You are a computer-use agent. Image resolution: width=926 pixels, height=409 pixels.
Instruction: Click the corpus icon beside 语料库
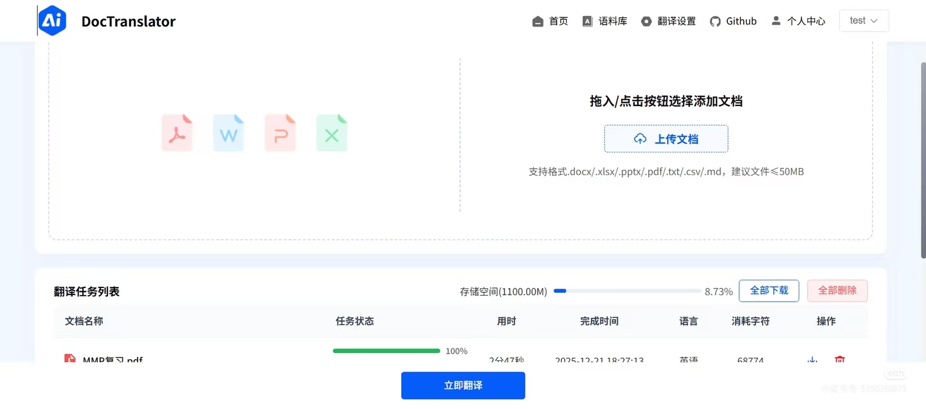pos(587,21)
